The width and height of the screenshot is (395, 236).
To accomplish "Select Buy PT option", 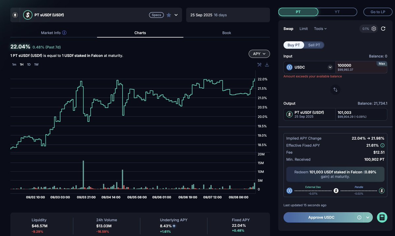I will (x=294, y=45).
